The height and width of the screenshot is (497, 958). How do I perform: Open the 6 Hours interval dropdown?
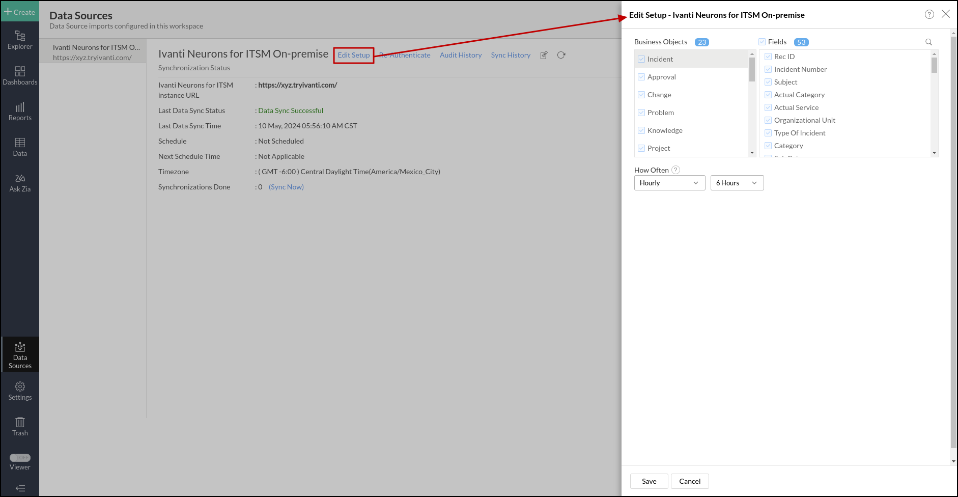click(x=737, y=183)
